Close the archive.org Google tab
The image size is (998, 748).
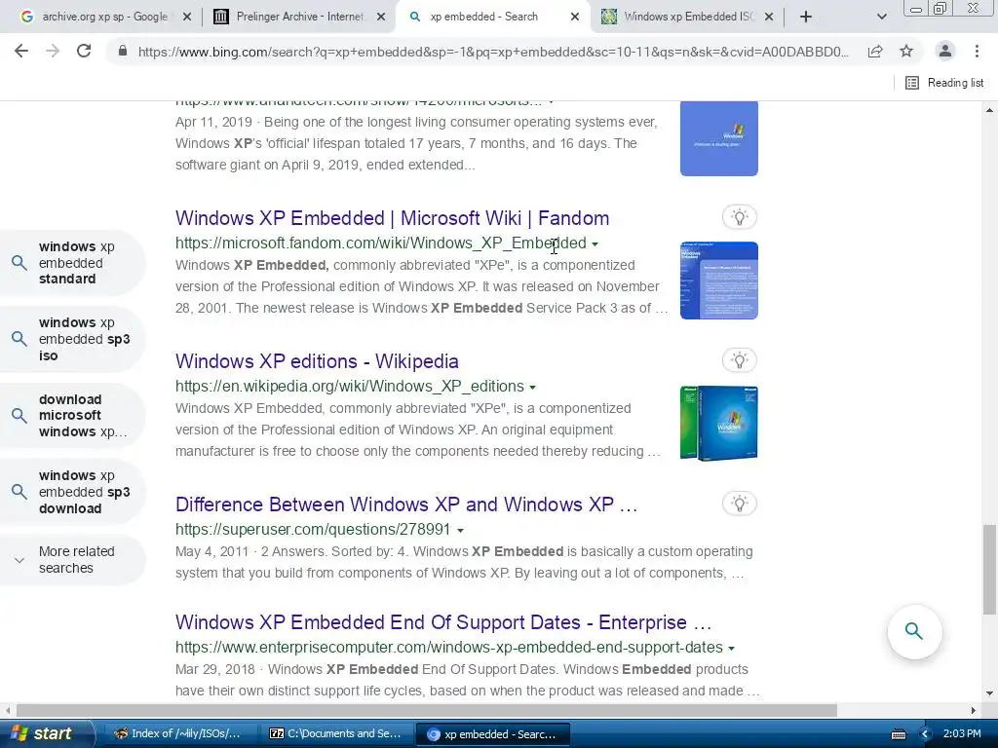click(187, 18)
